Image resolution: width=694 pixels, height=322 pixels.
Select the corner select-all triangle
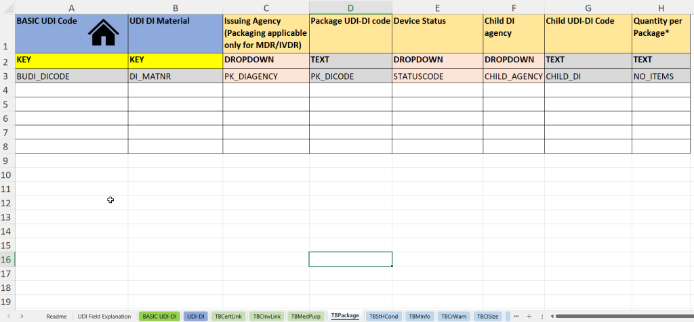[x=7, y=7]
